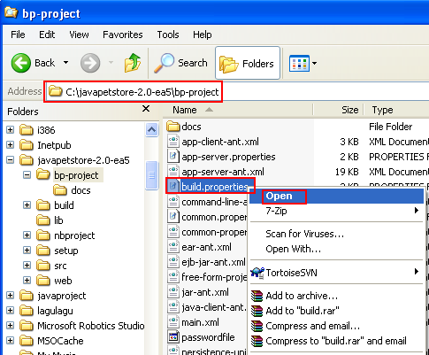The width and height of the screenshot is (429, 355).
Task: Select app-server.properties file
Action: (x=228, y=157)
